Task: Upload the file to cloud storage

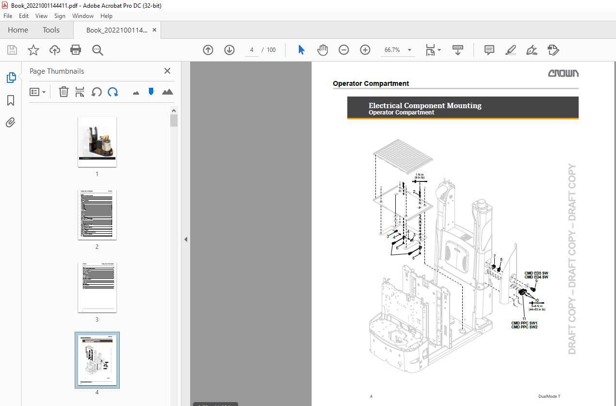Action: (x=55, y=50)
